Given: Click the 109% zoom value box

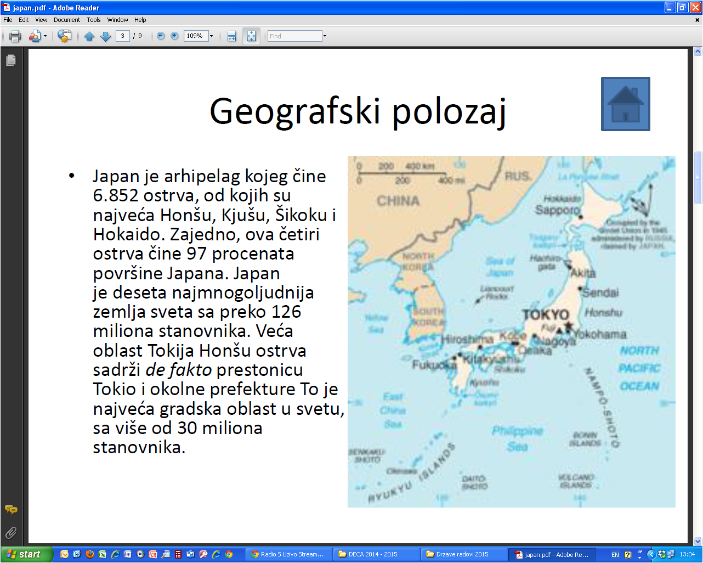Looking at the screenshot, I should click(196, 36).
